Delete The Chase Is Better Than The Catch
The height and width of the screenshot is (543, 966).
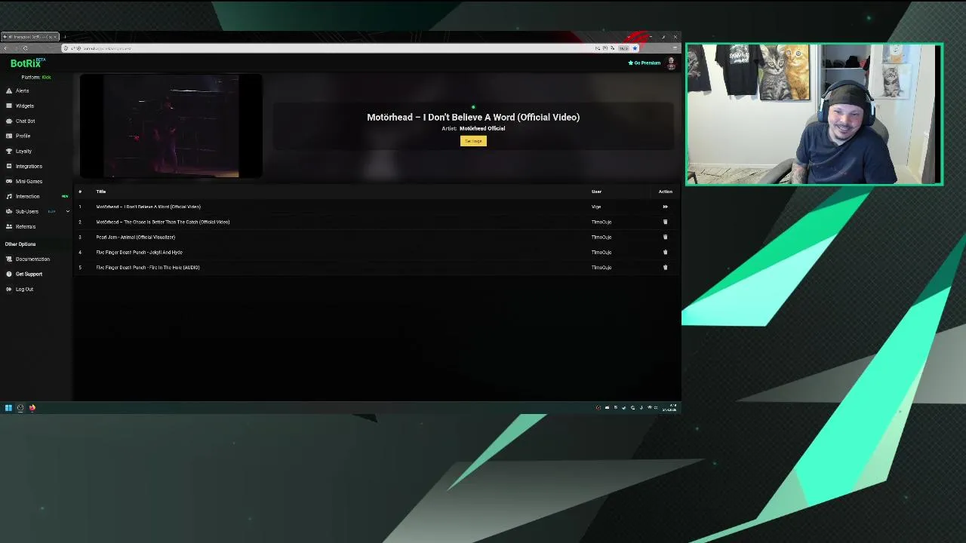[665, 222]
